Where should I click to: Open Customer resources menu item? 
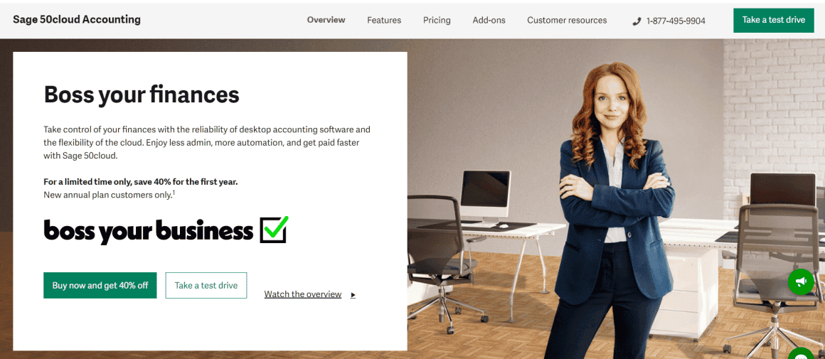(x=567, y=21)
